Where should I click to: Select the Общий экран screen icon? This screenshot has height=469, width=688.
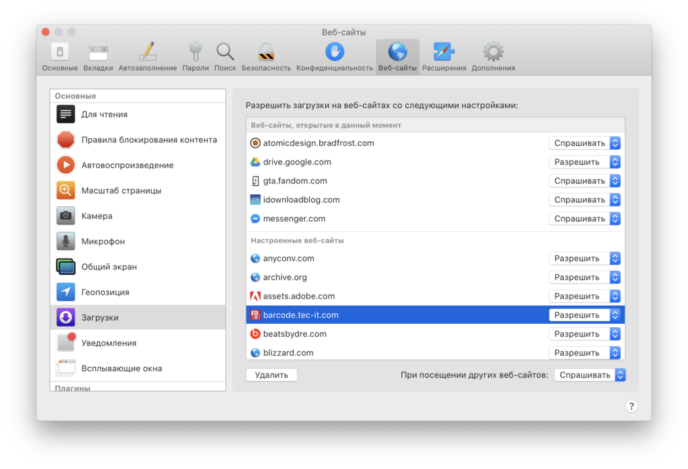click(x=66, y=267)
